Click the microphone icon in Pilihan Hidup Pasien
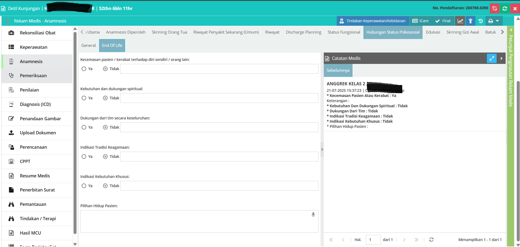 313,214
